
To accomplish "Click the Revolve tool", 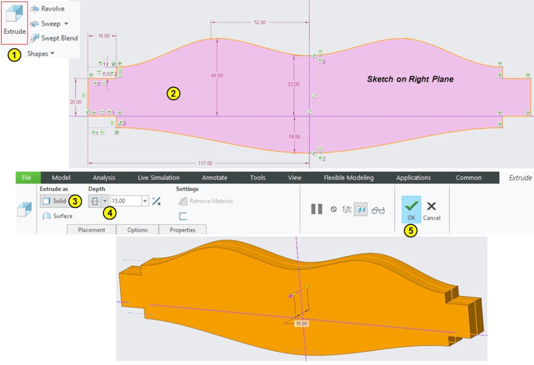I will [48, 9].
